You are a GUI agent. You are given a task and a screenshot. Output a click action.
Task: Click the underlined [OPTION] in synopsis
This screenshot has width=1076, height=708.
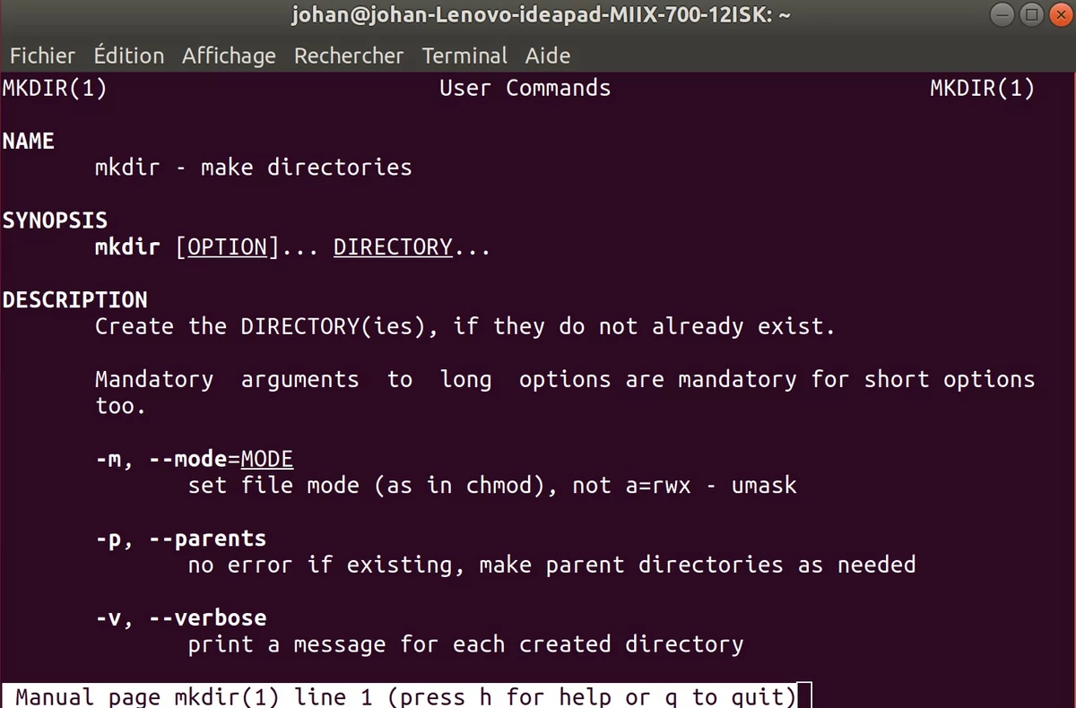228,247
